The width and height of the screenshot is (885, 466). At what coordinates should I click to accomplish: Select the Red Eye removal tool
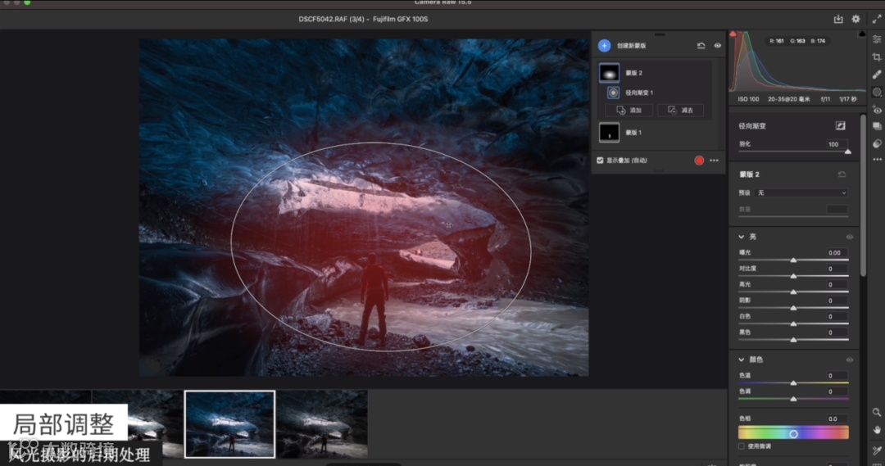tap(877, 110)
